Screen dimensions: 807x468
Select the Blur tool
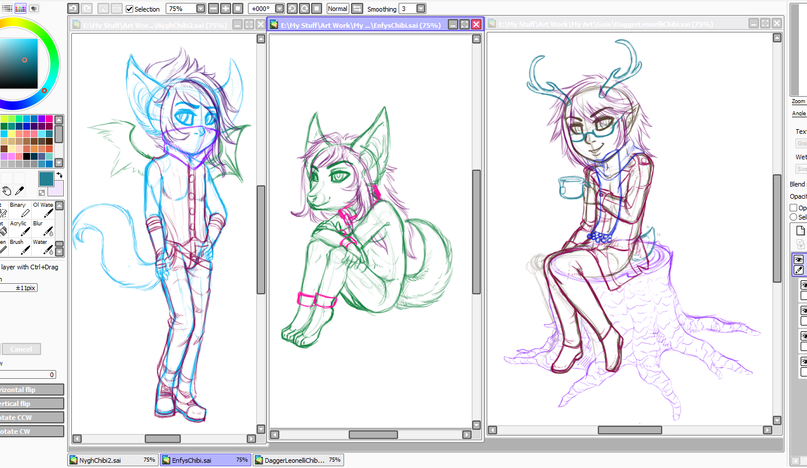pyautogui.click(x=43, y=228)
